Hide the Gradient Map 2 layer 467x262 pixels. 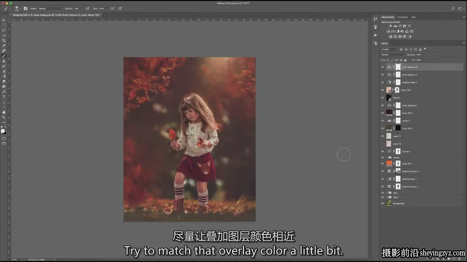[383, 82]
